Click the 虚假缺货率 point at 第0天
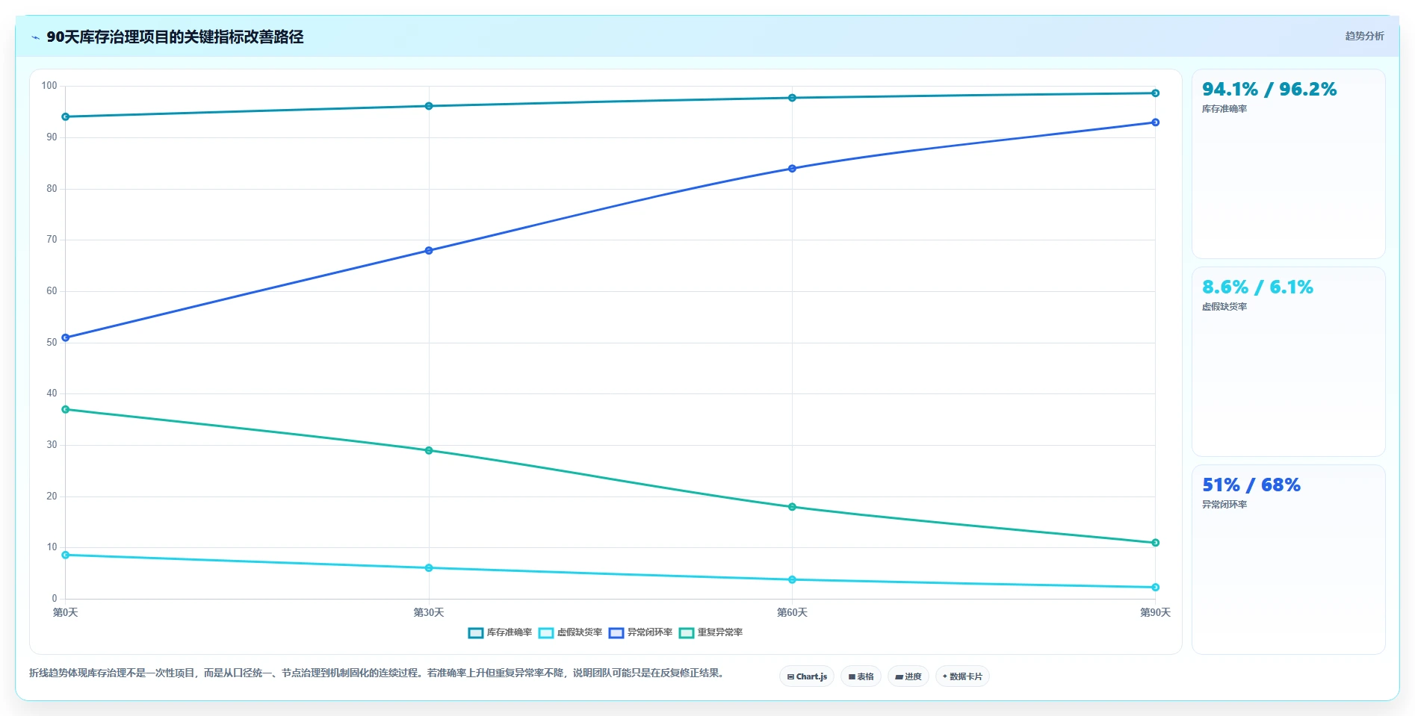This screenshot has height=716, width=1415. (66, 555)
